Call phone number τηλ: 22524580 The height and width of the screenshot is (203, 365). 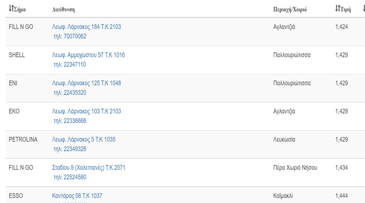click(70, 177)
